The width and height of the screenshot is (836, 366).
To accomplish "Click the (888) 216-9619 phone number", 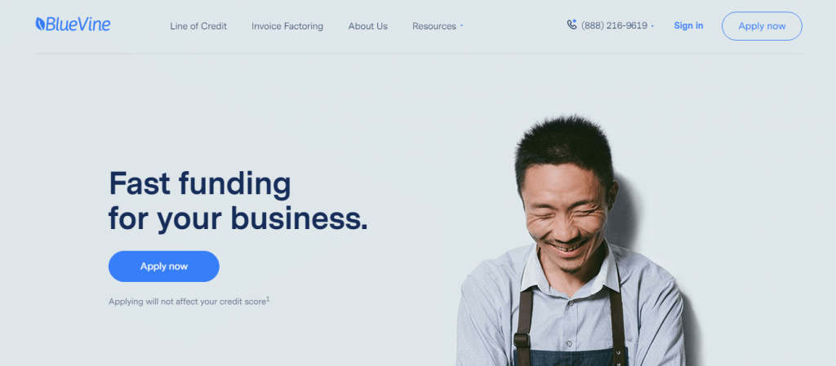I will click(614, 25).
